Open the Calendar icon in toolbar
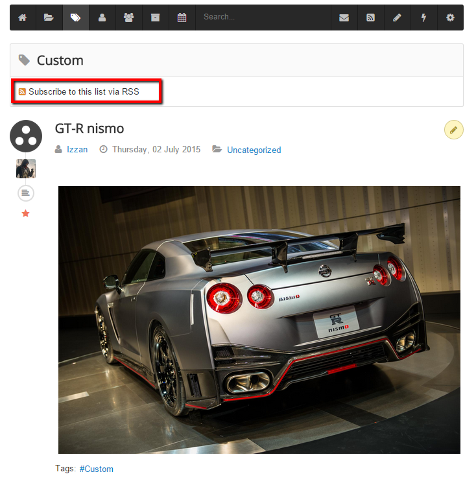Image resolution: width=476 pixels, height=483 pixels. (182, 18)
